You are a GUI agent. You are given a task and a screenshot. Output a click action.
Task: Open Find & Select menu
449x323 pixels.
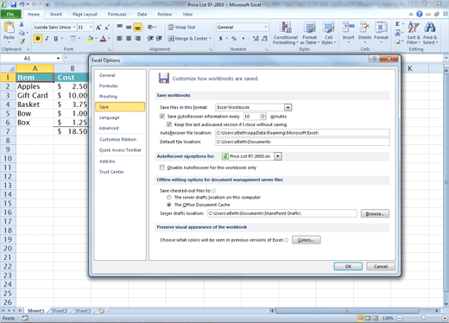[430, 34]
